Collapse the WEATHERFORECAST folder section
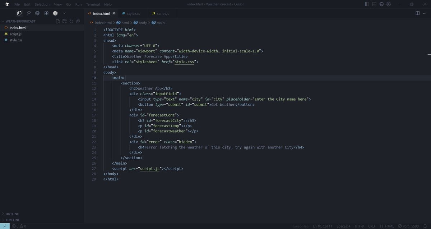Viewport: 431px width, 229px height. click(x=20, y=21)
